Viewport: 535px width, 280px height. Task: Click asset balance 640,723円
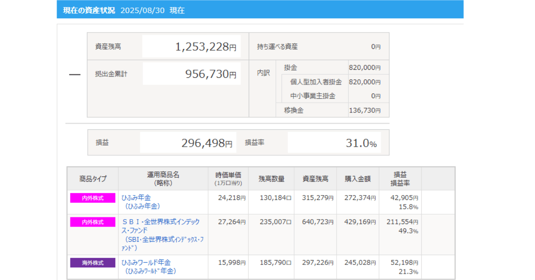point(318,222)
